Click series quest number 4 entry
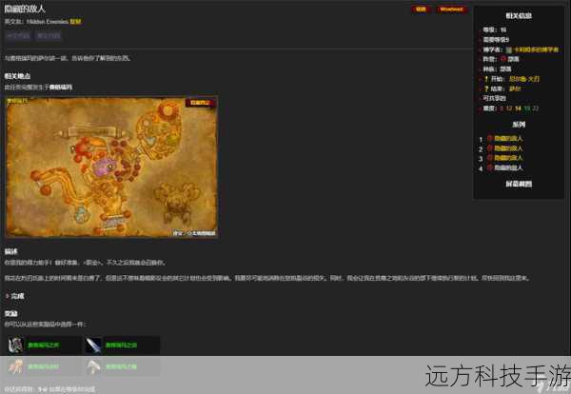 [508, 167]
